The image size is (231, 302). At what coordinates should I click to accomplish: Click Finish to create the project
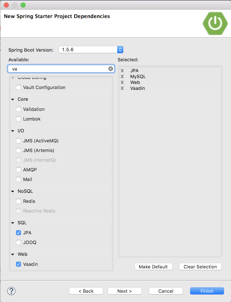[x=207, y=291]
